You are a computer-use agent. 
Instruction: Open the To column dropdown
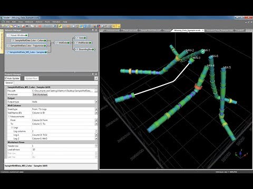96,124
